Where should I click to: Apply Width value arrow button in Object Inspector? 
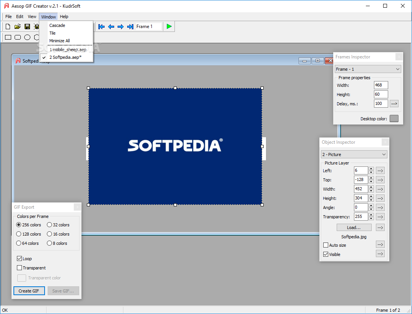click(x=380, y=189)
